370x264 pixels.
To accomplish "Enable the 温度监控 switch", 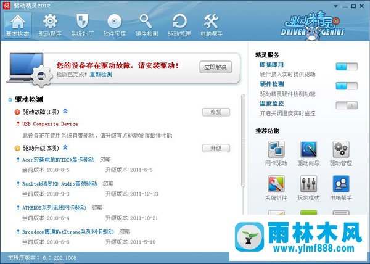I will [x=347, y=105].
